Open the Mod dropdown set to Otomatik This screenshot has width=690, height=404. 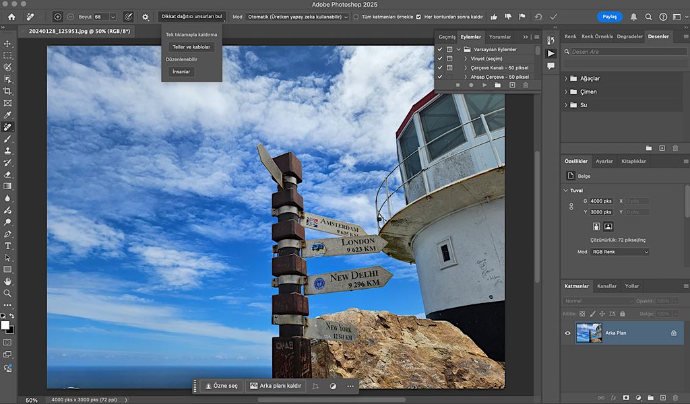tap(296, 18)
